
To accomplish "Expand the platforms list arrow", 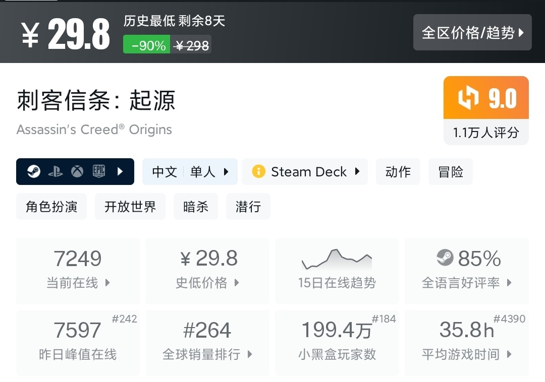I will [120, 172].
